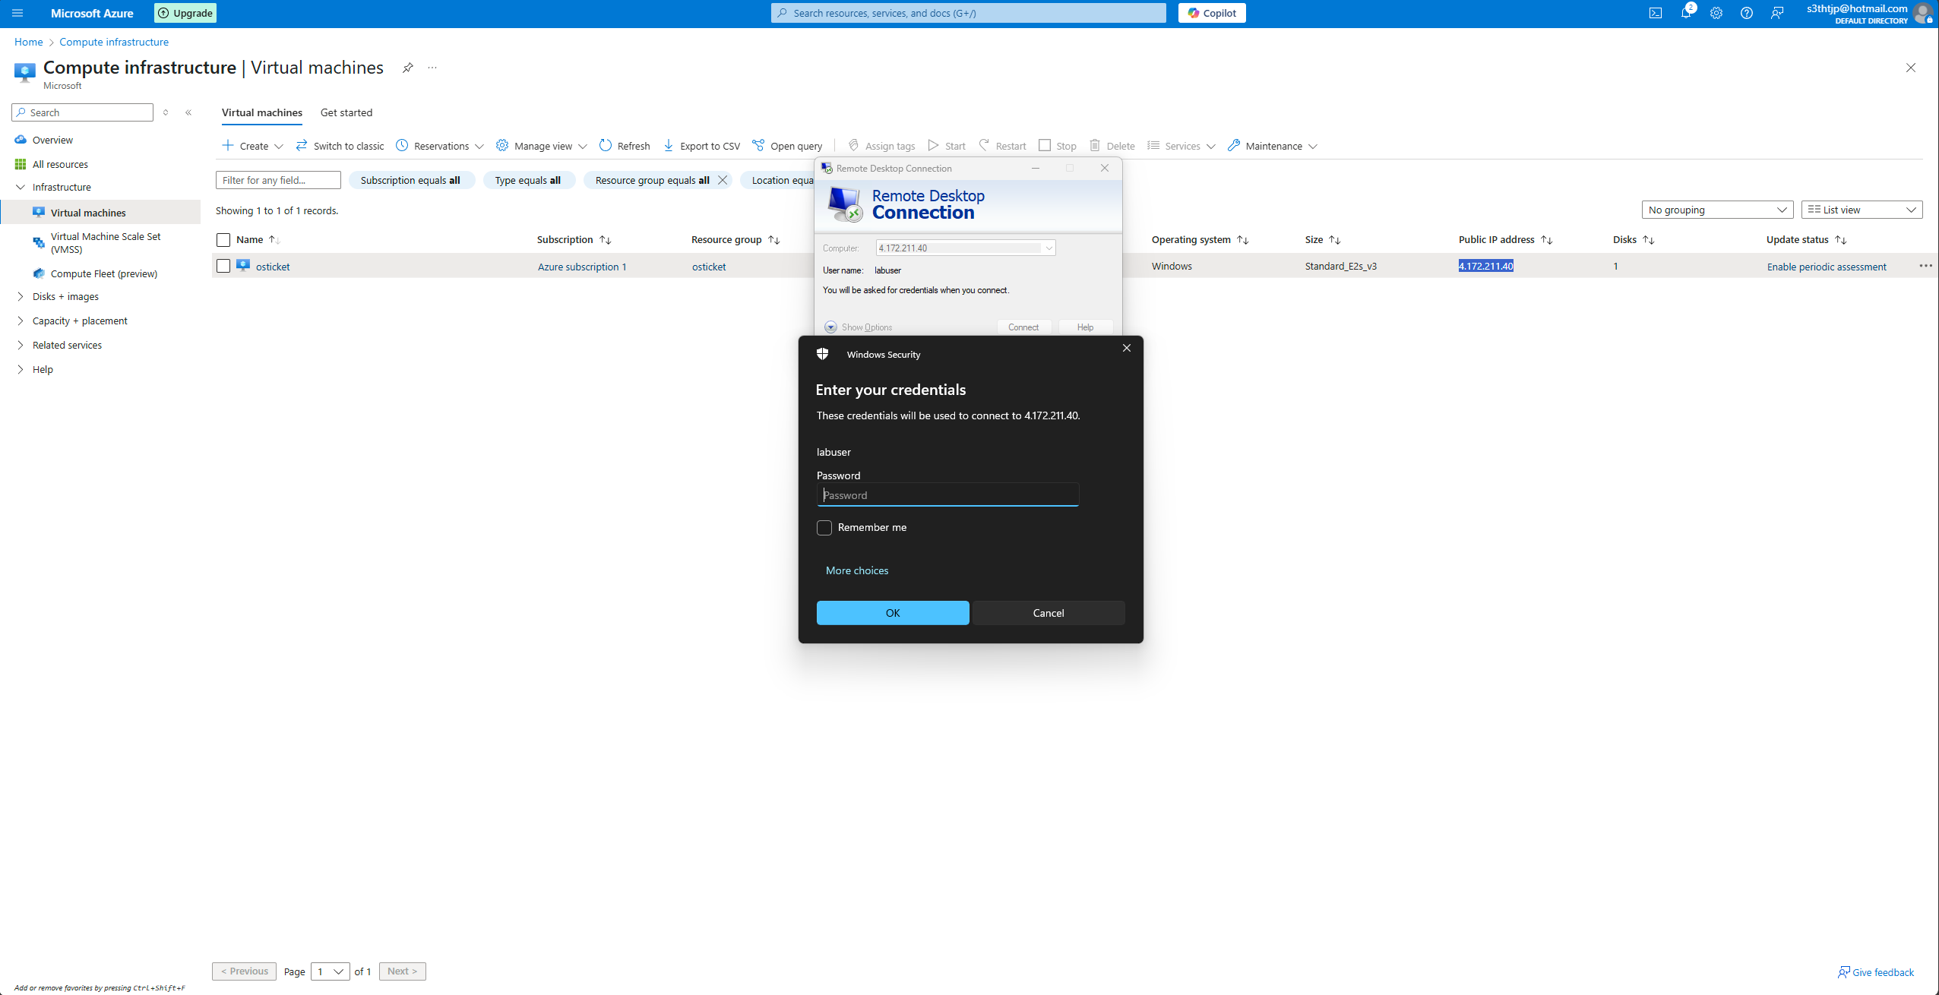Open Maintenance dropdown
Viewport: 1939px width, 995px height.
1273,146
